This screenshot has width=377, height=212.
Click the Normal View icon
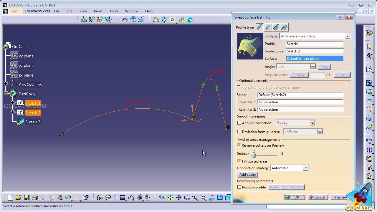211,198
